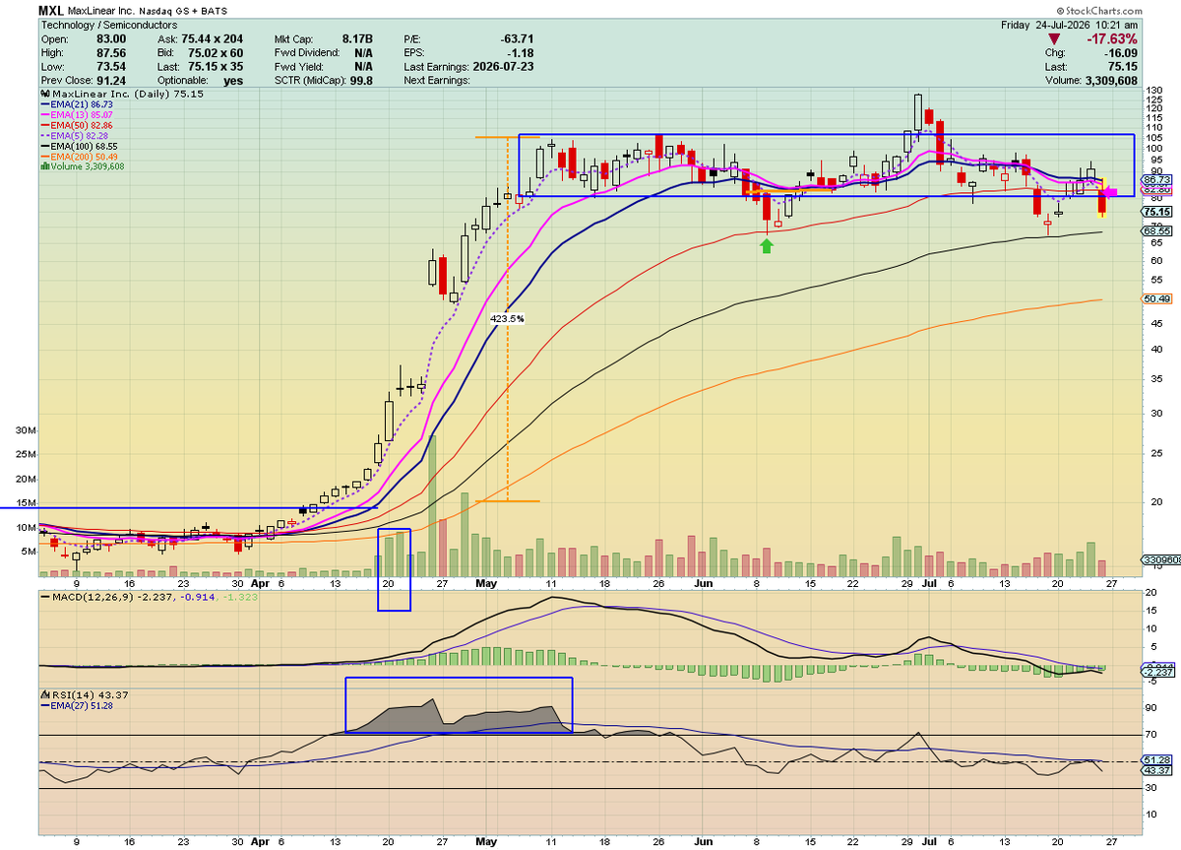The width and height of the screenshot is (1181, 850).
Task: Click the Fwd Dividend label
Action: point(306,53)
